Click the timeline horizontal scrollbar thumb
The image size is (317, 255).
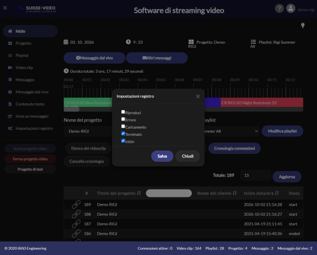click(72, 110)
